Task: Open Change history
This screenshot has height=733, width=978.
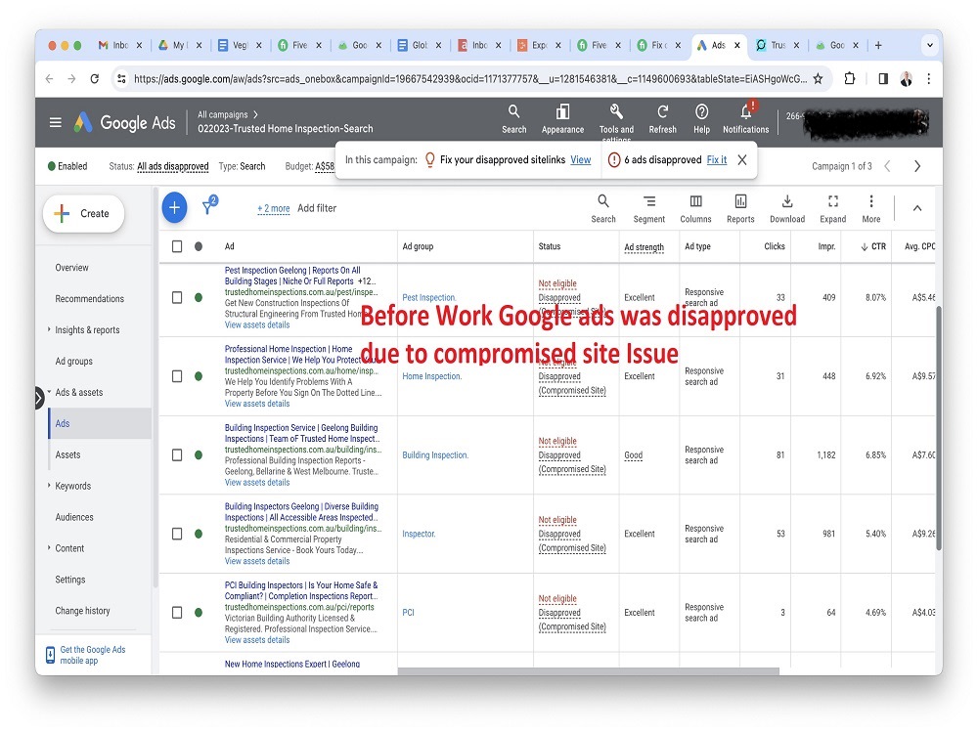Action: 82,610
